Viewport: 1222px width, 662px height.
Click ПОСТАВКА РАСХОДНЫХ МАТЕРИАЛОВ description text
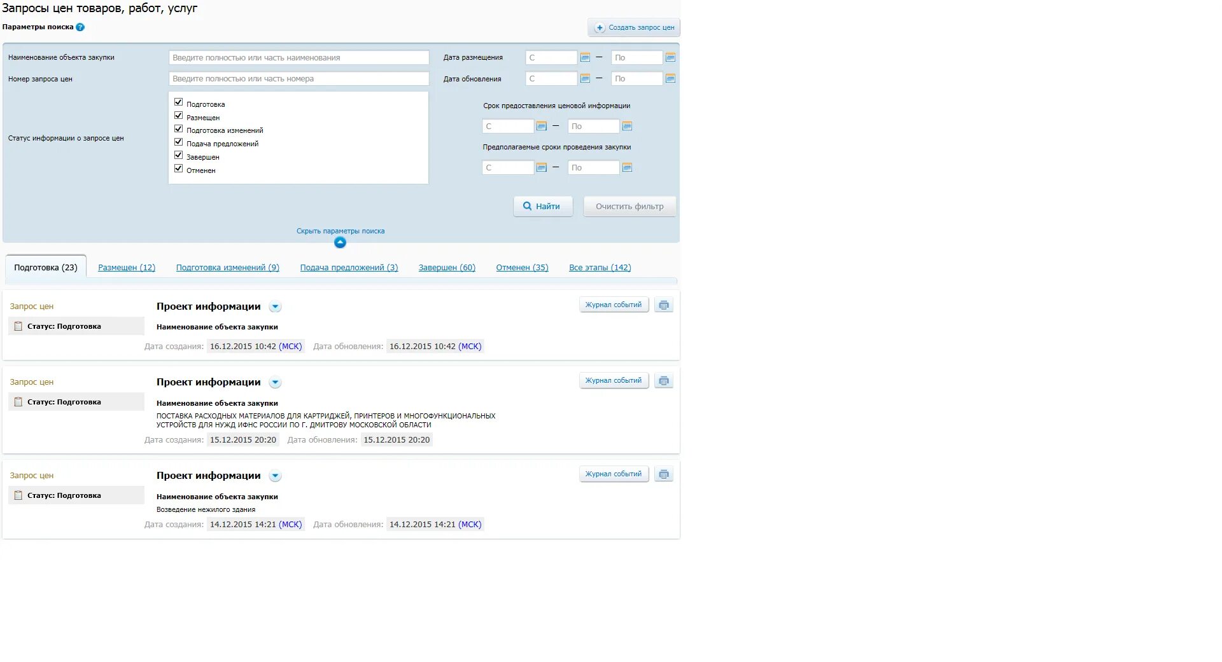[326, 420]
